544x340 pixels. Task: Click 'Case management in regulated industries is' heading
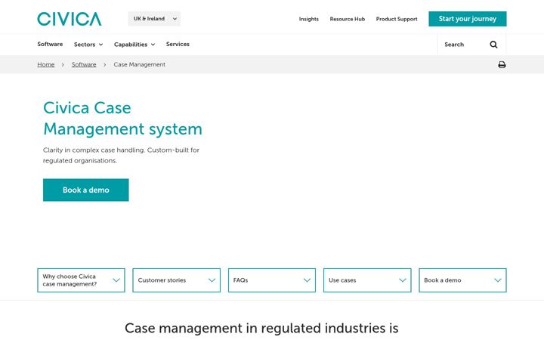pyautogui.click(x=261, y=328)
